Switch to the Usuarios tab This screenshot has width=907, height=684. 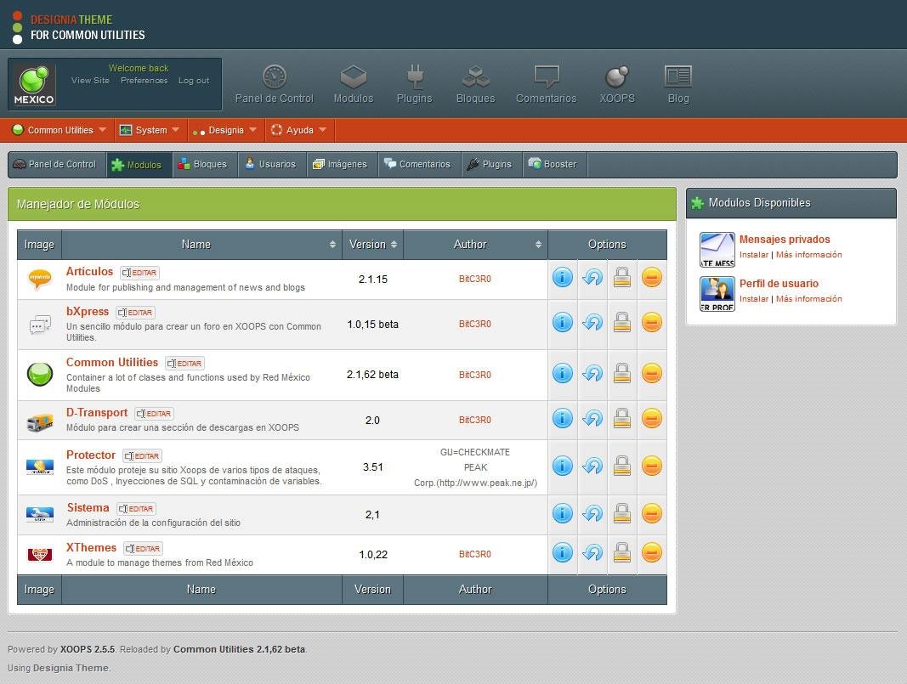tap(271, 164)
